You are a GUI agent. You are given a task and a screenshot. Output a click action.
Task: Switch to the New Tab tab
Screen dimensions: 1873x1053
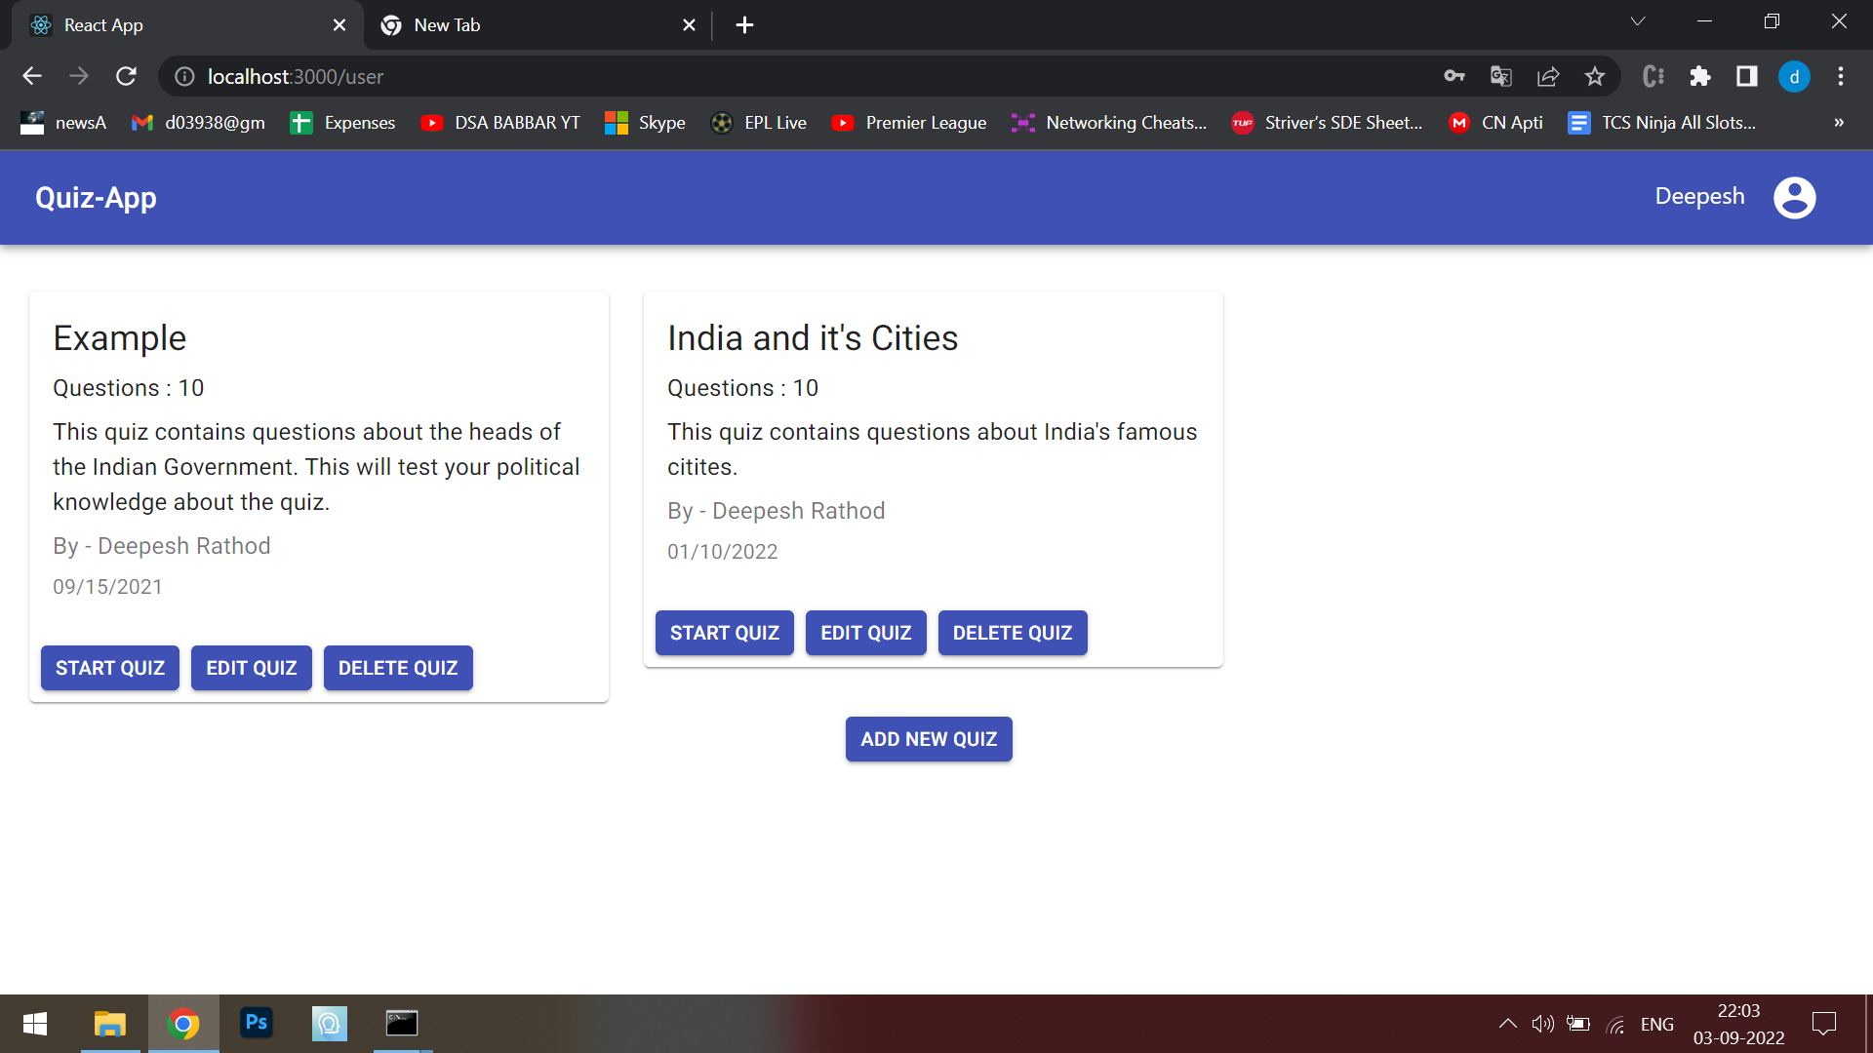tap(537, 25)
